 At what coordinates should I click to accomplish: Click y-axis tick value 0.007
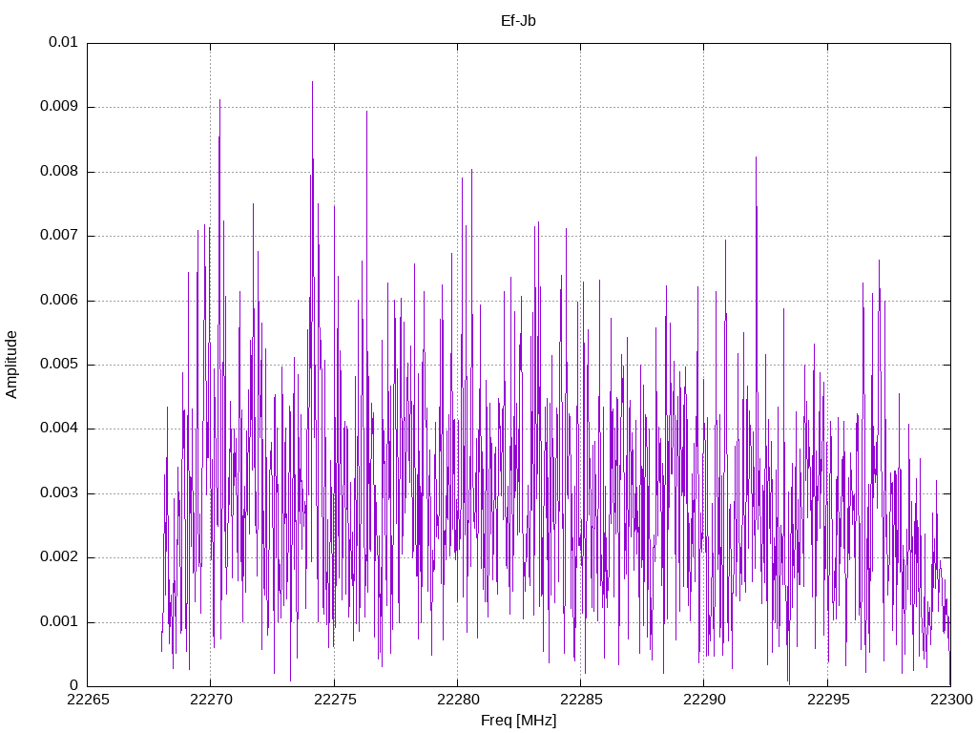(x=59, y=236)
